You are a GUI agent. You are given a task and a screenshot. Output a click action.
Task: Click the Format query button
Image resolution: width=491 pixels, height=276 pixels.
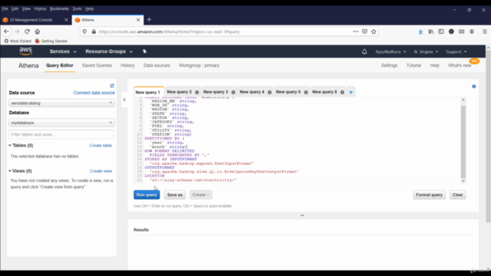429,195
